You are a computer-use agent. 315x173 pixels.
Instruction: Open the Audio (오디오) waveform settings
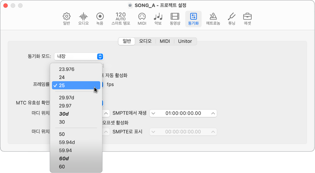click(84, 19)
